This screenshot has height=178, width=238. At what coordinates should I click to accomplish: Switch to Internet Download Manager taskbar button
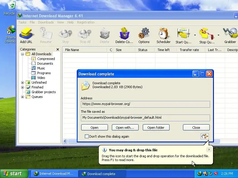tap(54, 174)
